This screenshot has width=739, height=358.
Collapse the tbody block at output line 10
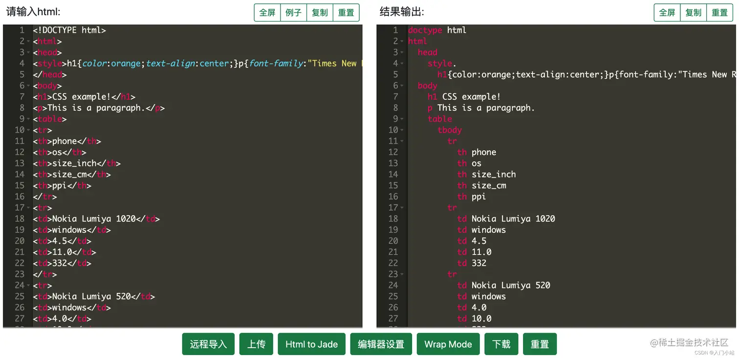[402, 131]
